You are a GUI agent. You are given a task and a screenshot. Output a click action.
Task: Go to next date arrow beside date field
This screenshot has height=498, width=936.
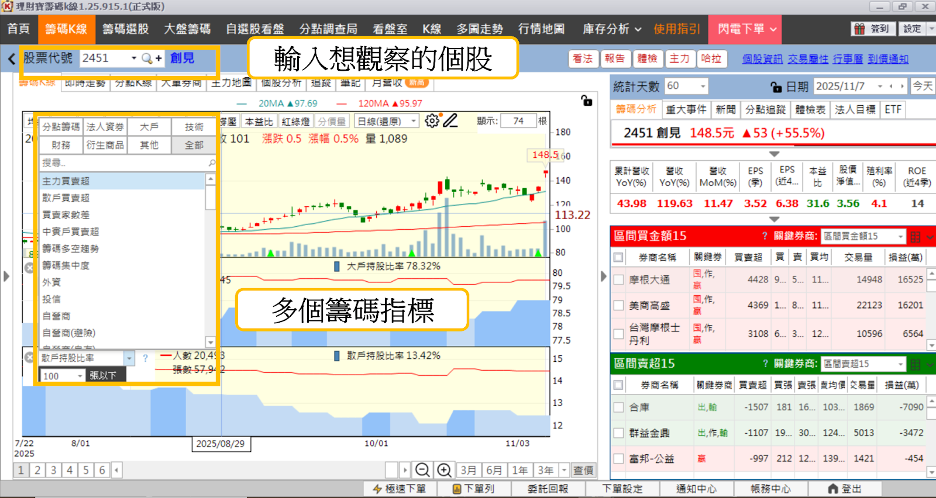point(902,87)
